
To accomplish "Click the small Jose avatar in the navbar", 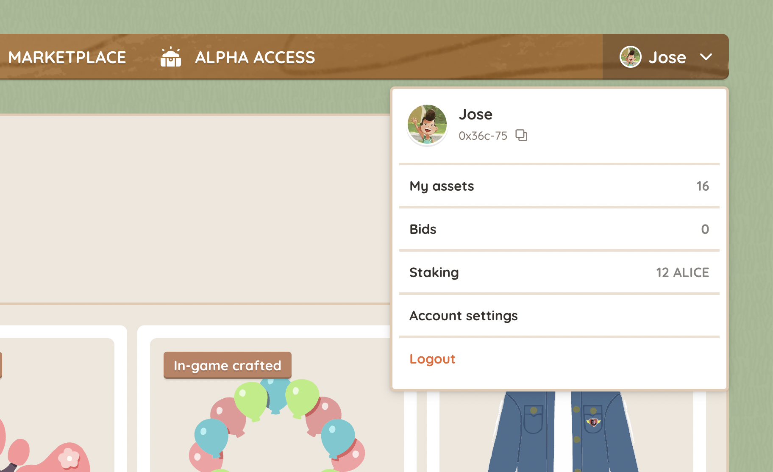I will pyautogui.click(x=630, y=57).
